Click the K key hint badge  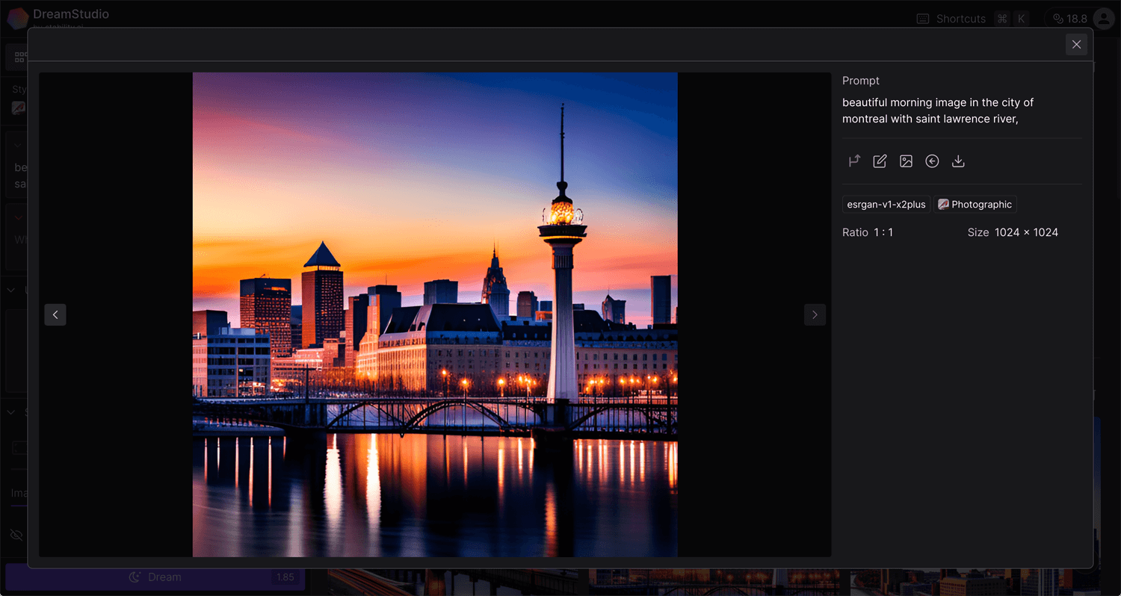coord(1021,19)
